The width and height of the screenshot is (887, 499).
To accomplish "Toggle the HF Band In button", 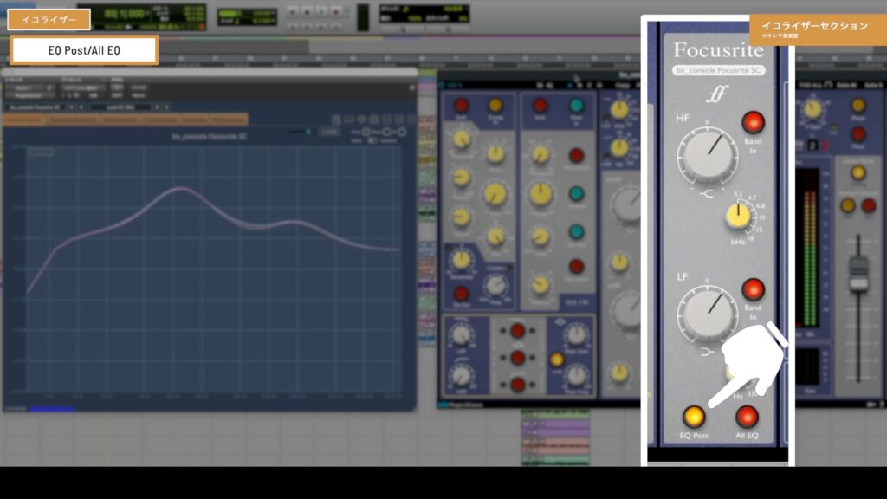I will (x=753, y=122).
